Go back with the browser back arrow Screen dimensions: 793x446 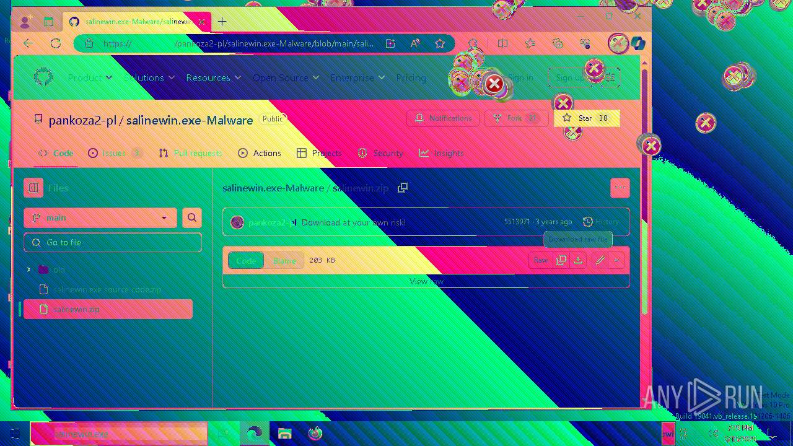(x=28, y=43)
